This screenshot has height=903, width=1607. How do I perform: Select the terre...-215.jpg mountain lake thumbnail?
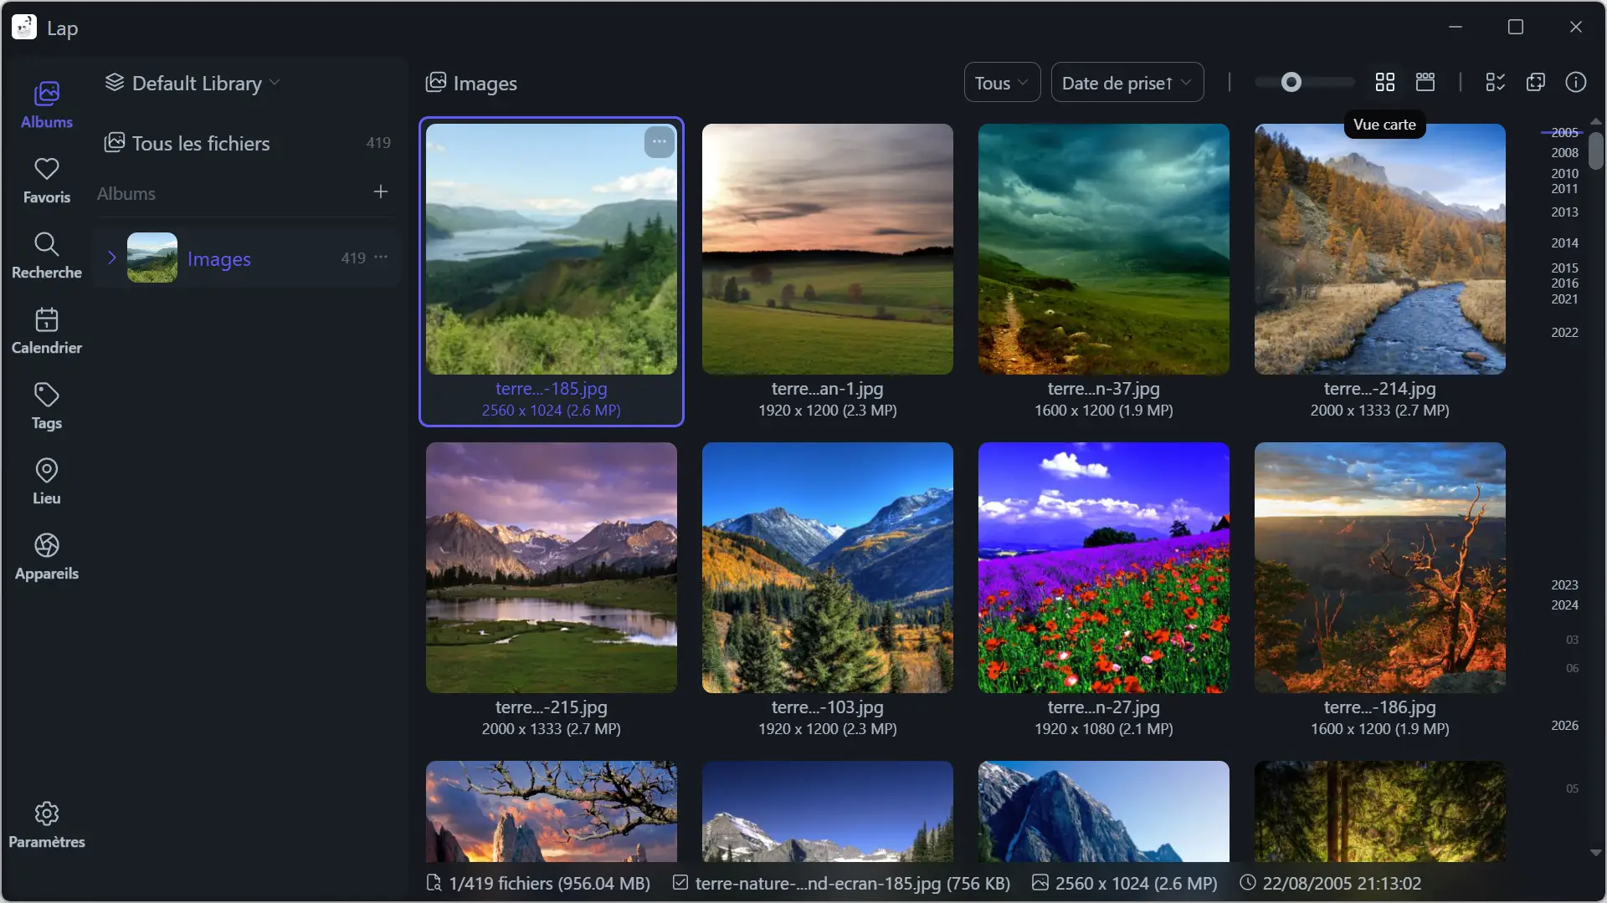point(552,568)
